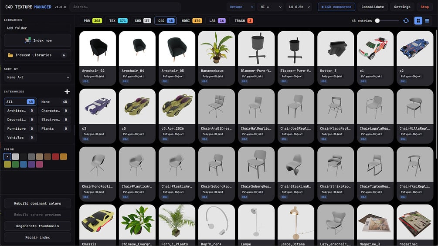Select the Bananenbaum plant thumbnail
The image size is (438, 246).
(217, 48)
